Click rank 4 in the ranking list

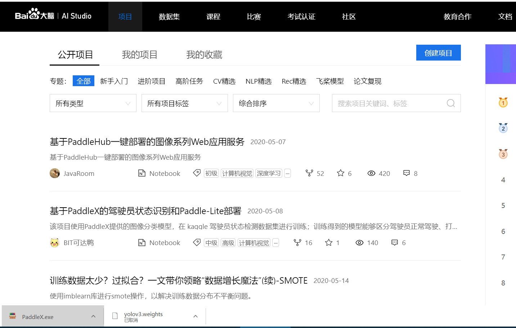[x=503, y=180]
